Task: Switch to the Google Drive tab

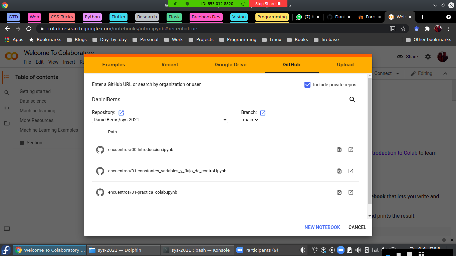Action: coord(231,65)
